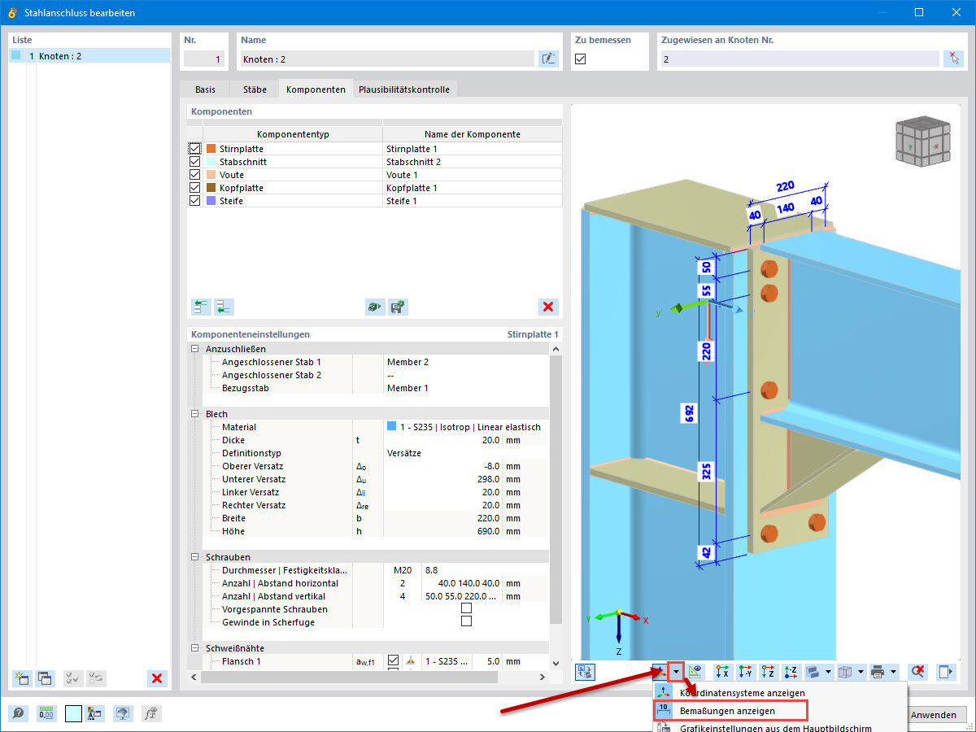Select Knoten : 2 in the Liste
Screen dimensions: 976x732
[x=90, y=56]
